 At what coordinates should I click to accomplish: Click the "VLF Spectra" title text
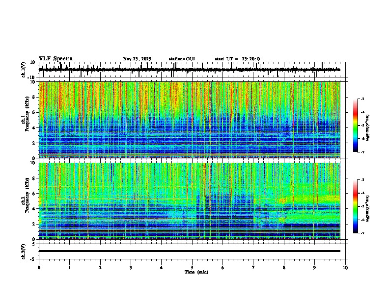[x=56, y=59]
